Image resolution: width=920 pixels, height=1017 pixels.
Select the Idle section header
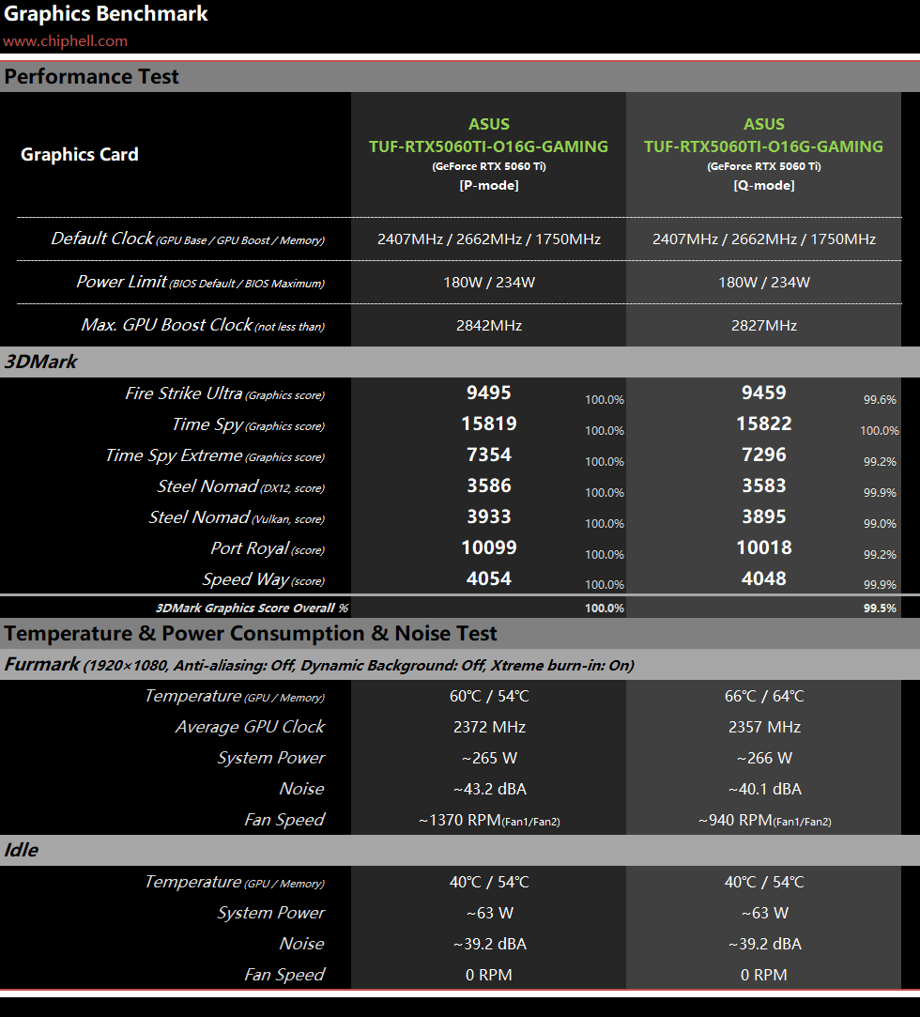[22, 850]
